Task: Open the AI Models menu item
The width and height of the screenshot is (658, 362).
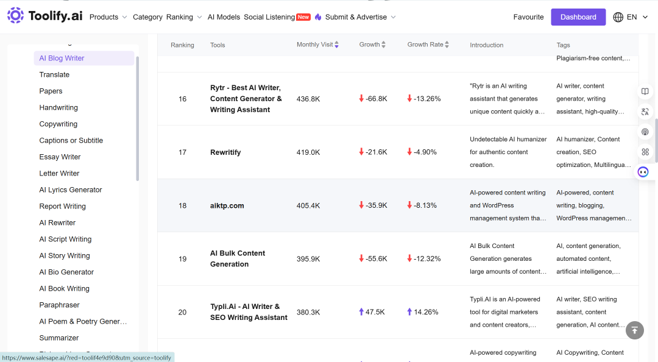Action: (x=224, y=17)
